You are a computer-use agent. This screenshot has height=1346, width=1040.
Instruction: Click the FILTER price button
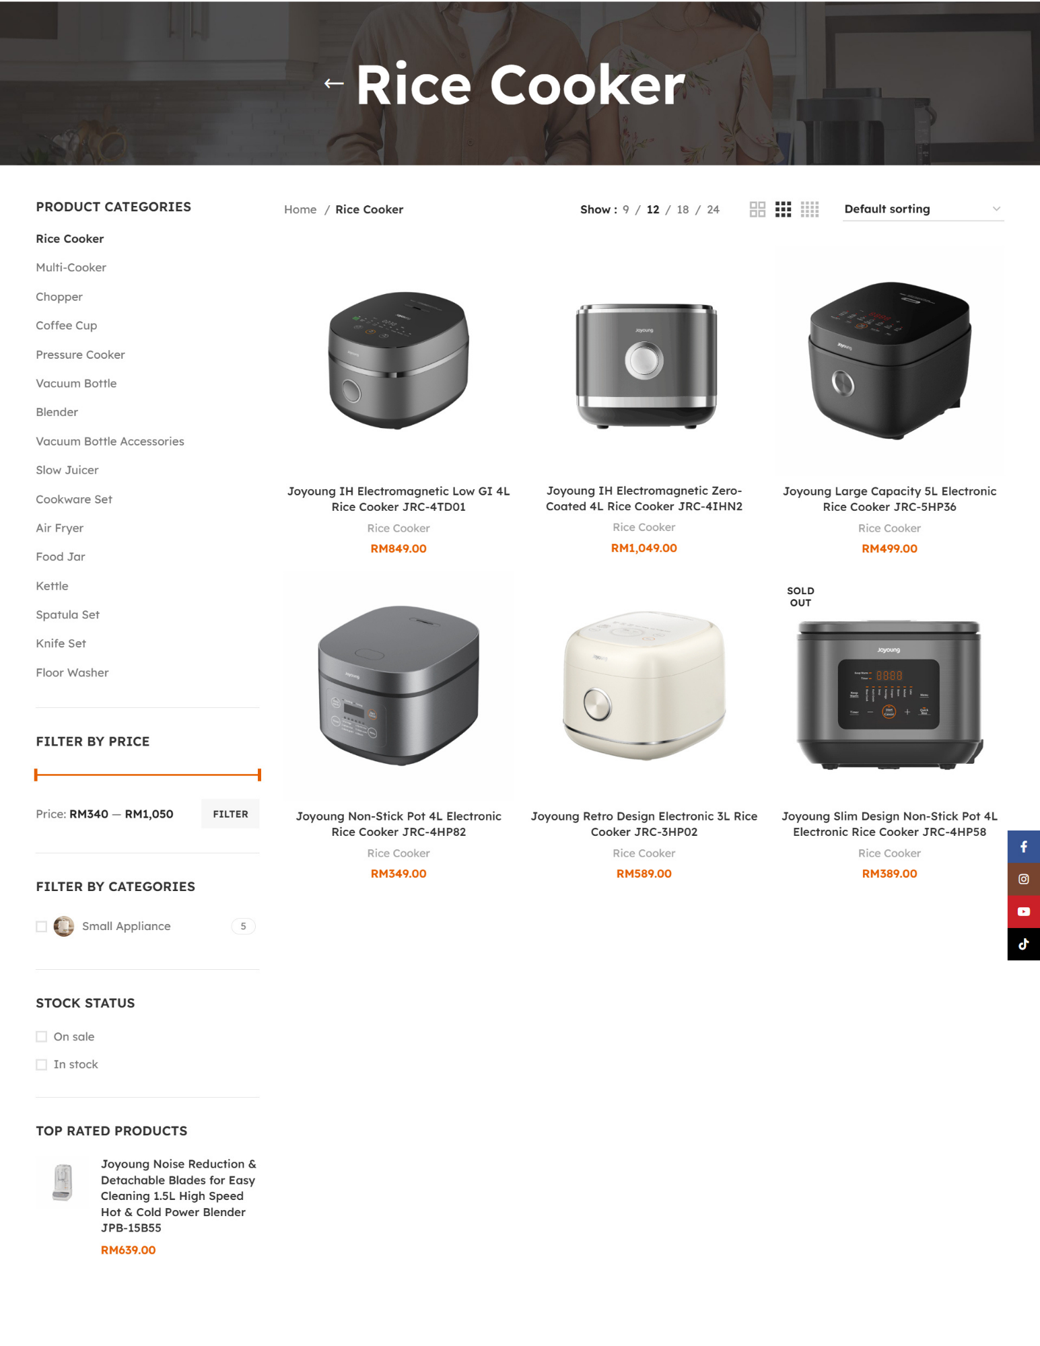click(230, 814)
